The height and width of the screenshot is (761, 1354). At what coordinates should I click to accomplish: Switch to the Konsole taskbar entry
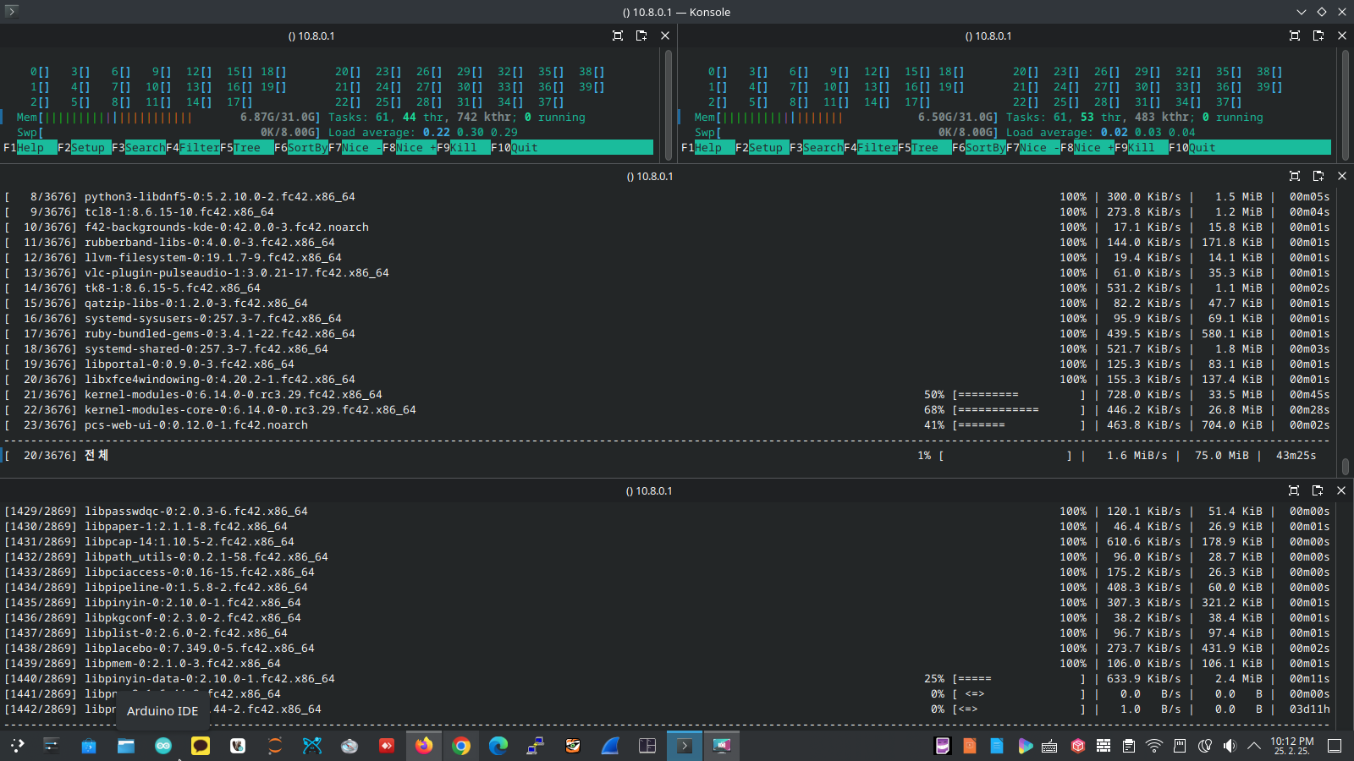click(x=685, y=746)
